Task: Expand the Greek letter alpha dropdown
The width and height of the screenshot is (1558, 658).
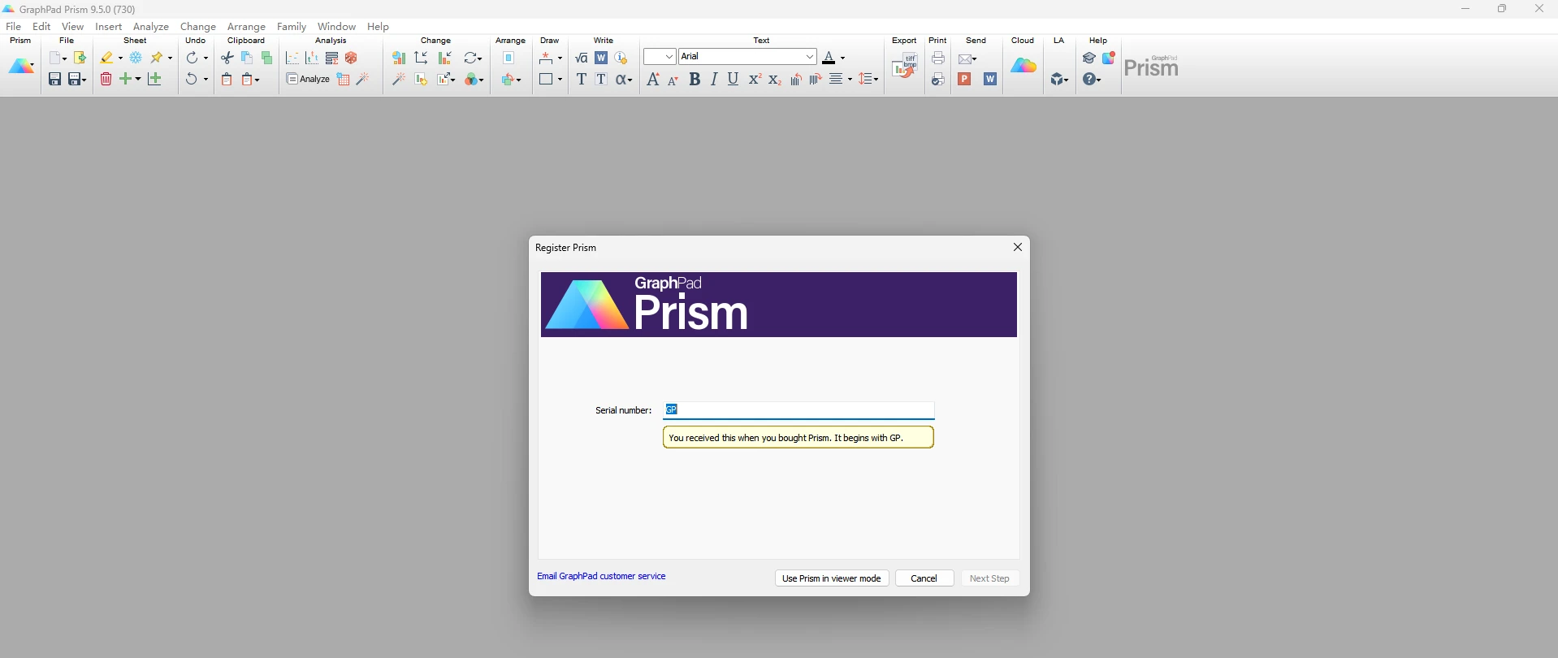Action: point(630,80)
